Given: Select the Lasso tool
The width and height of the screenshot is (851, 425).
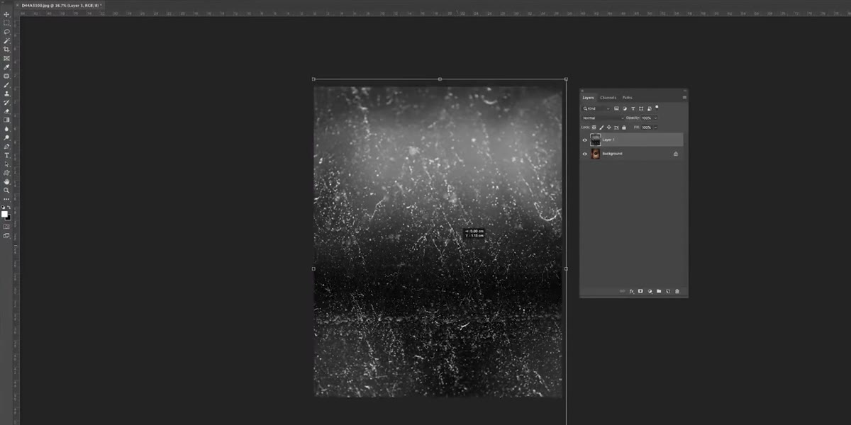Looking at the screenshot, I should coord(7,32).
